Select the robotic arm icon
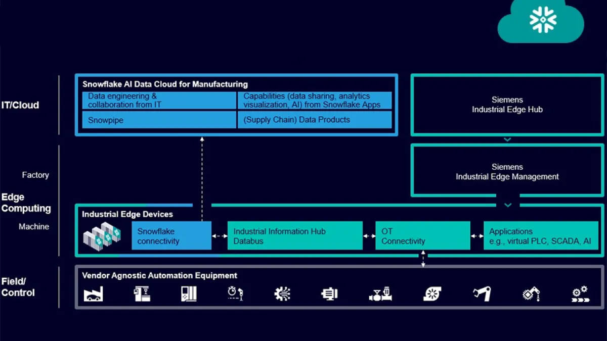607x341 pixels. 482,294
